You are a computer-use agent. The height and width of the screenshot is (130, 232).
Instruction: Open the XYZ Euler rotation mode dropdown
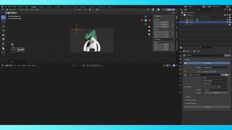tap(164, 39)
